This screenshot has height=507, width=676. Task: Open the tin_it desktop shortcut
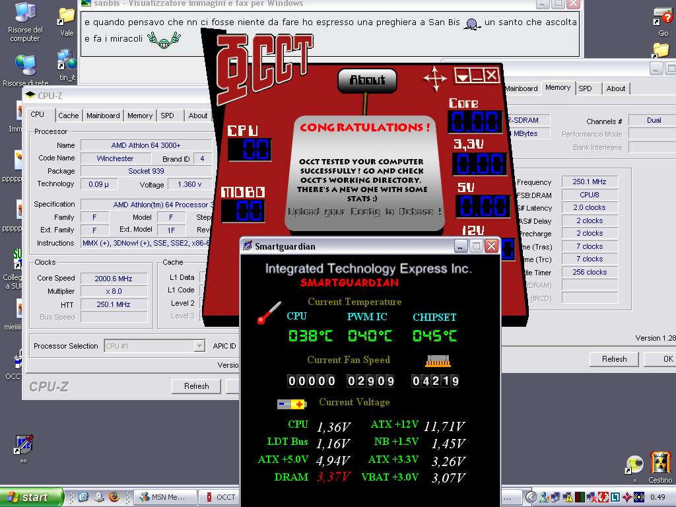pyautogui.click(x=67, y=65)
